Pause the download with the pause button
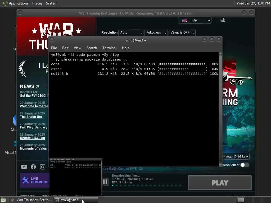Screen dimensions: 271x203 105,182
